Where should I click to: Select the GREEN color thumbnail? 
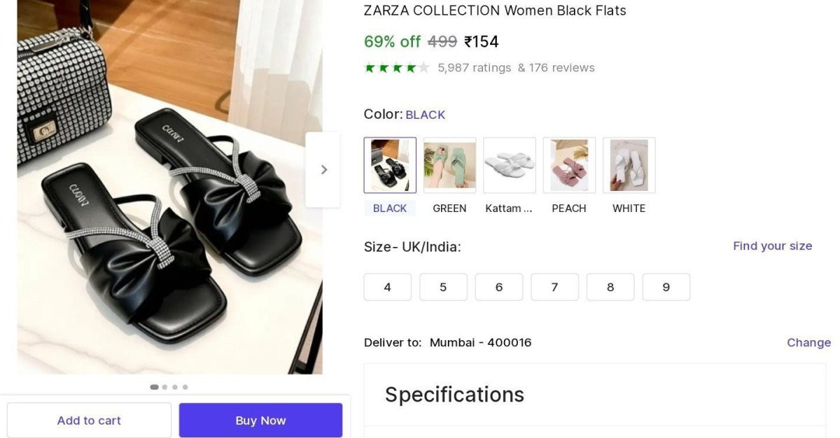[x=449, y=165]
